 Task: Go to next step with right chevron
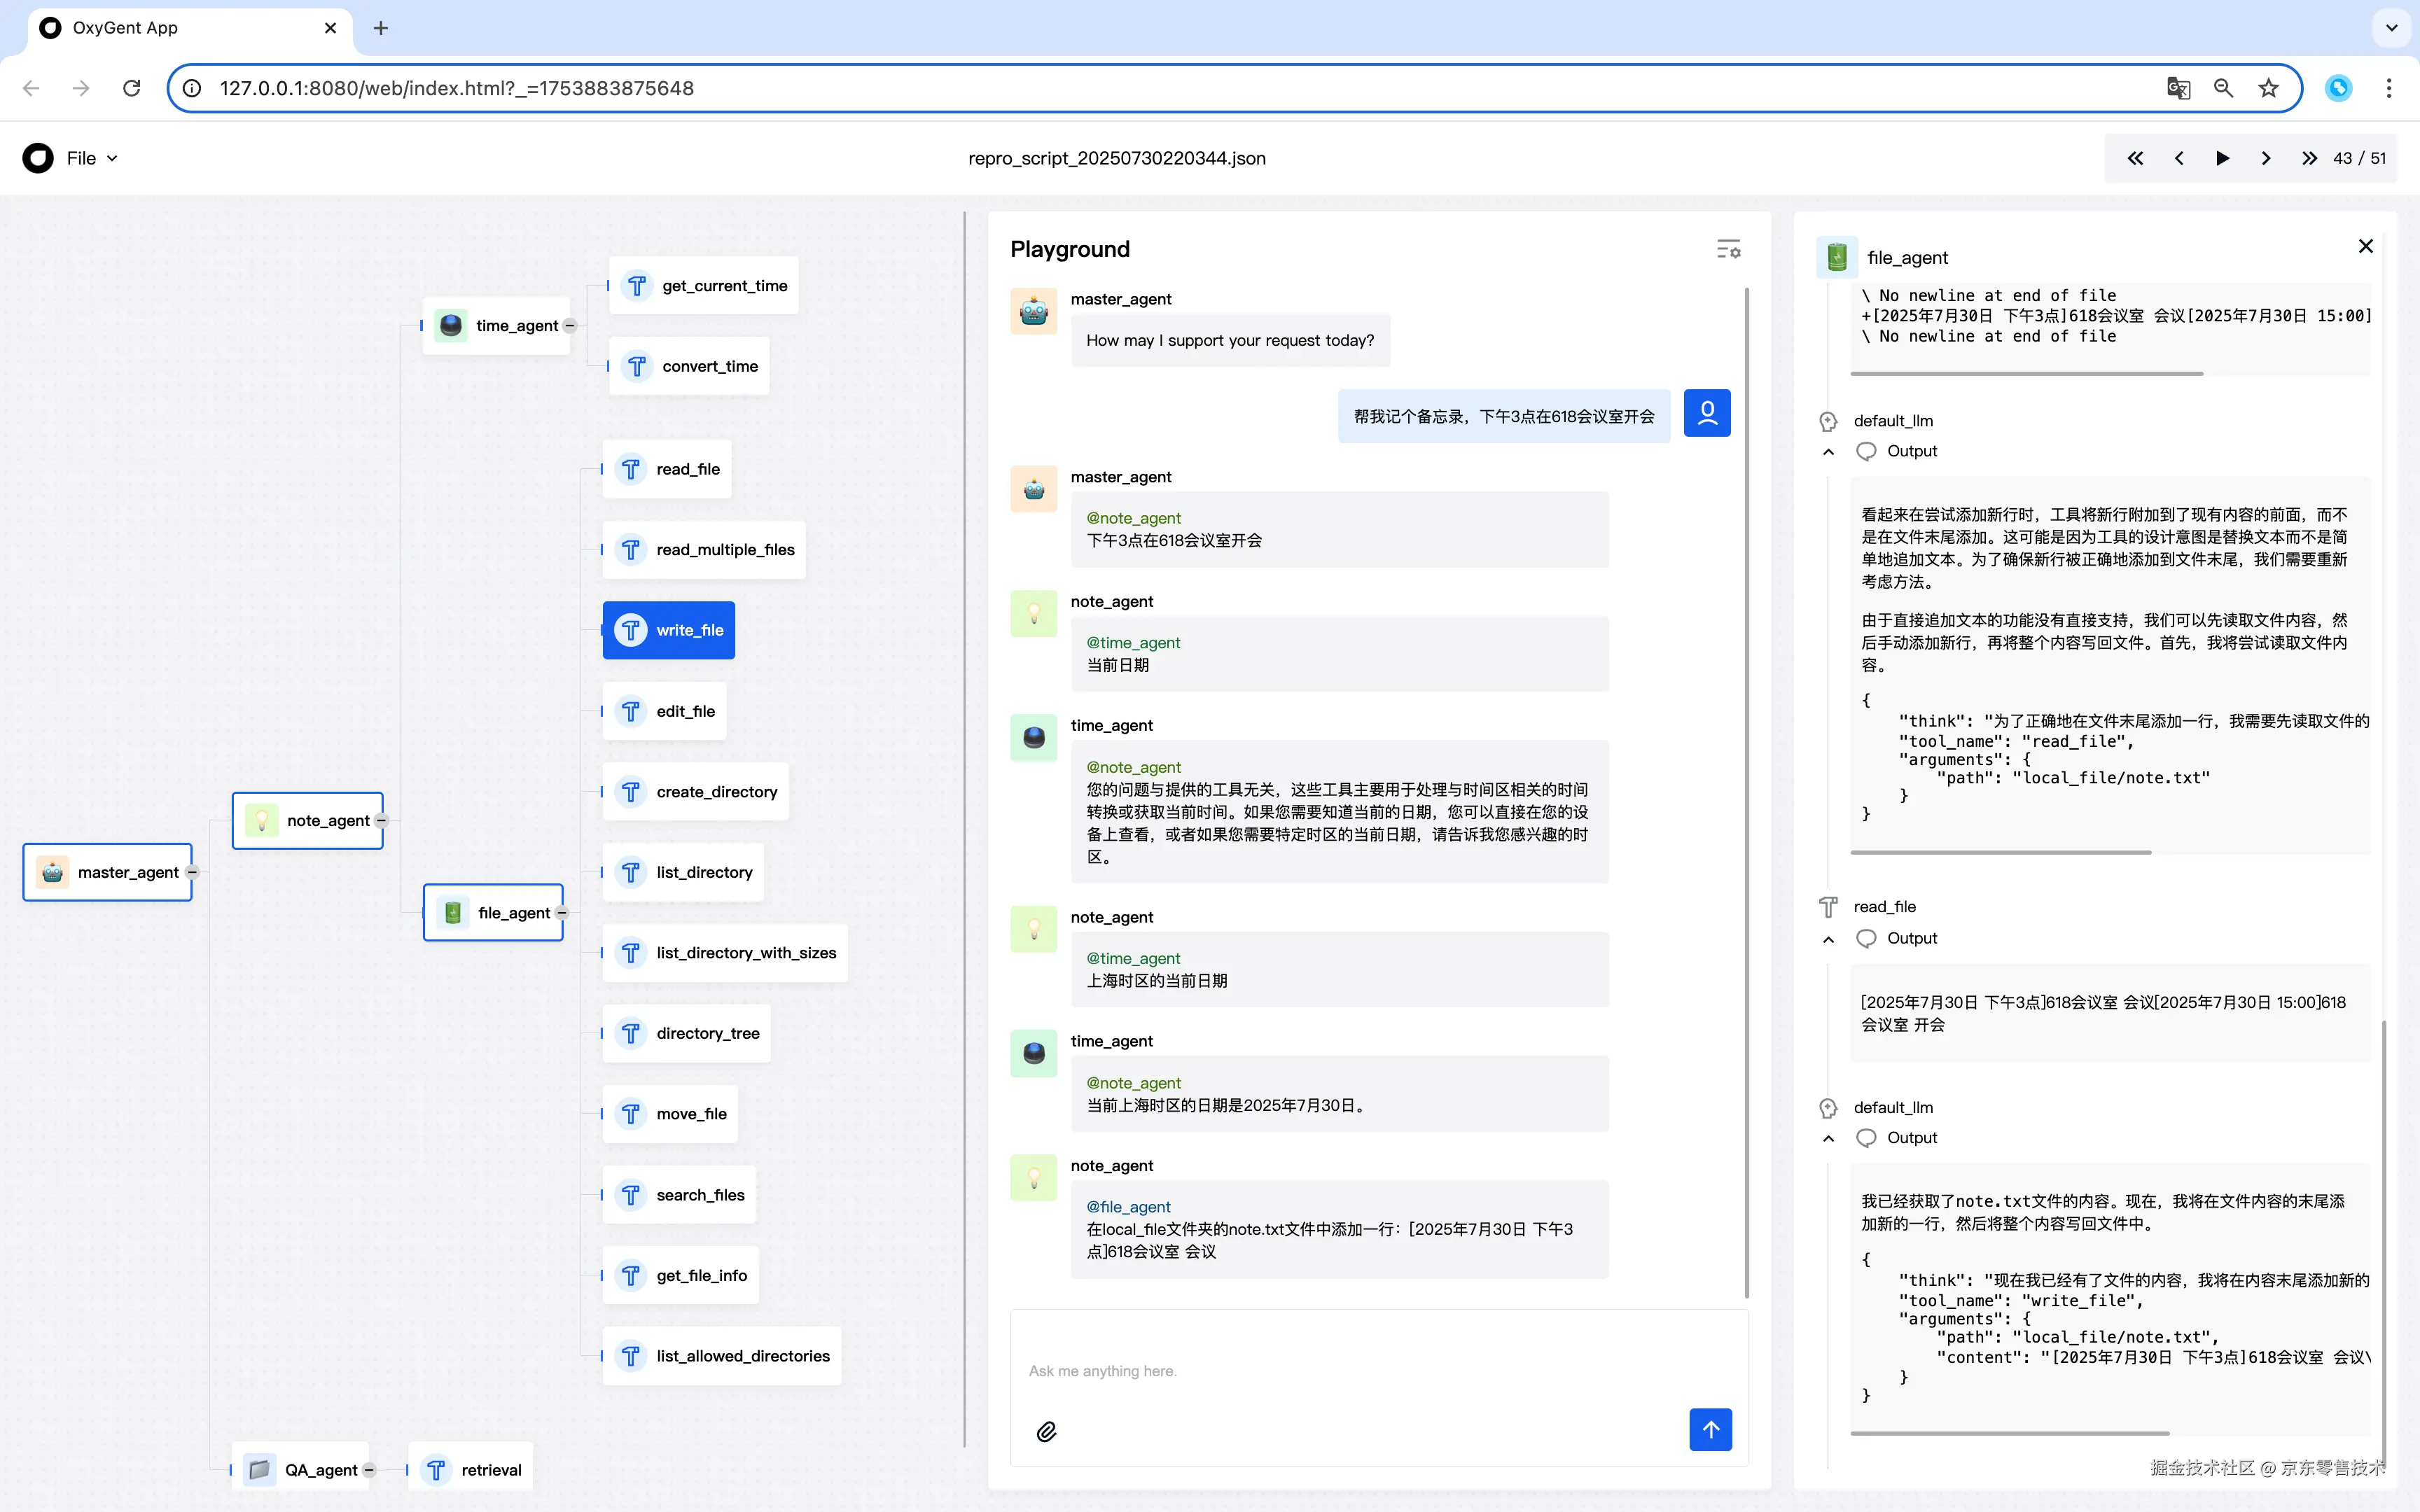point(2266,158)
